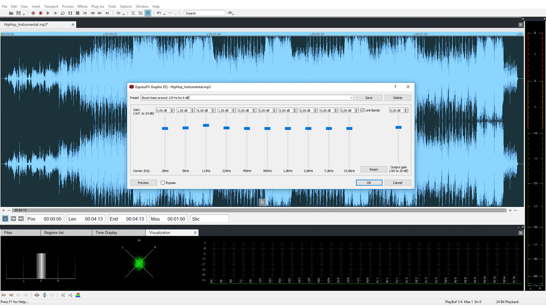
Task: Undo the last edit via the Undo icon
Action: (158, 13)
